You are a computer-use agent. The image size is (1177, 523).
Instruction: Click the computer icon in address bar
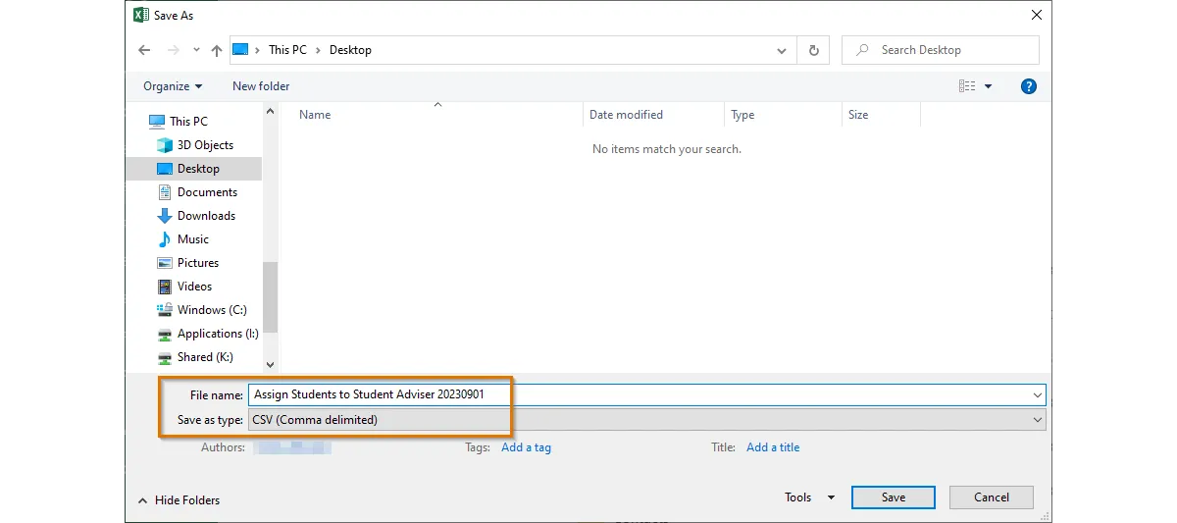point(240,50)
